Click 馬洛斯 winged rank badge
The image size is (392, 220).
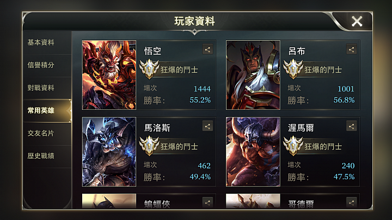coord(149,146)
